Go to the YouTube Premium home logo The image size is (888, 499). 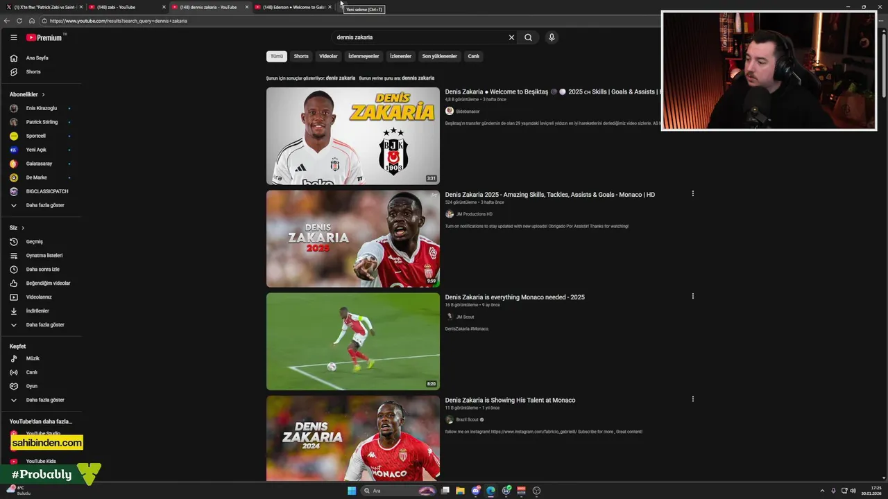[44, 37]
